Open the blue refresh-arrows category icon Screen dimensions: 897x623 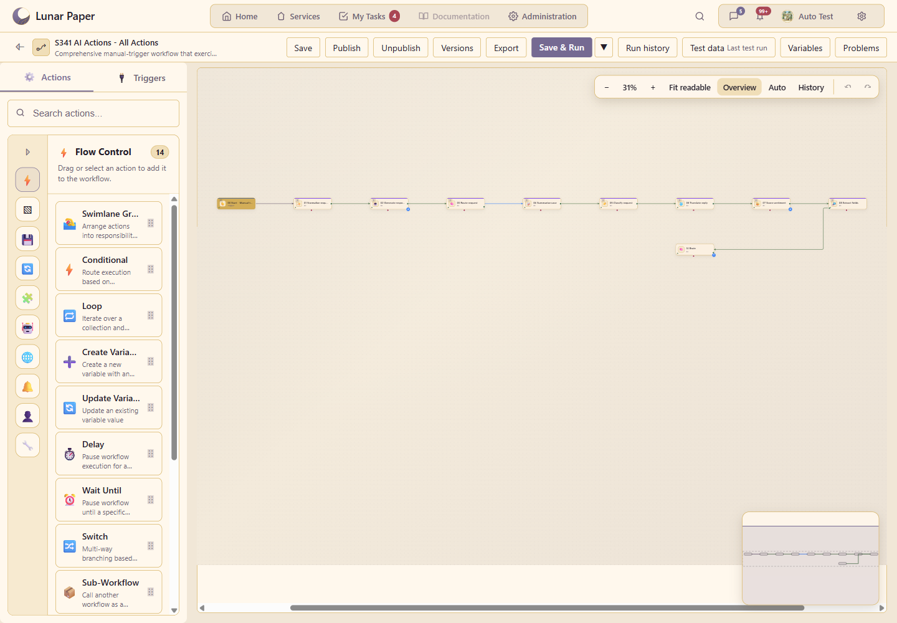27,269
